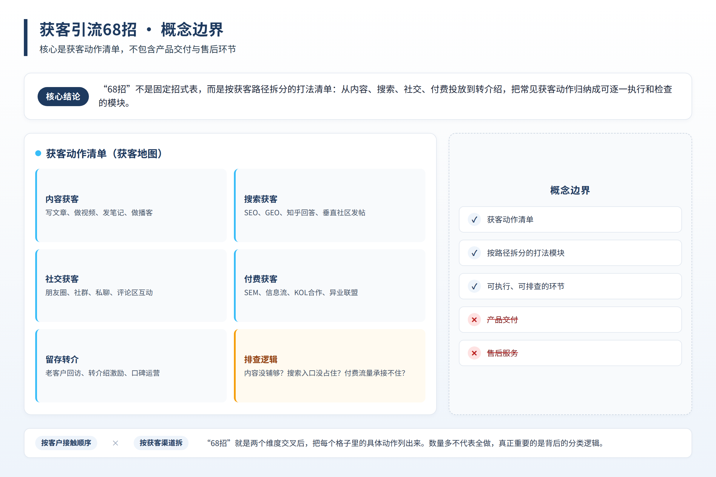Click the red X icon beside 售后服务
Viewport: 716px width, 477px height.
474,353
